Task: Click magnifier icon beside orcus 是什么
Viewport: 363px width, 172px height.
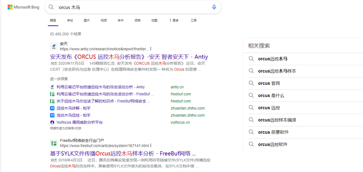Action: coord(251,95)
